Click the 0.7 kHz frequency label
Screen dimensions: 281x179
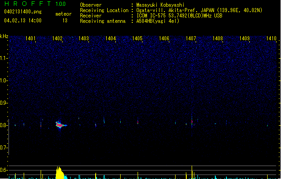tap(4, 148)
